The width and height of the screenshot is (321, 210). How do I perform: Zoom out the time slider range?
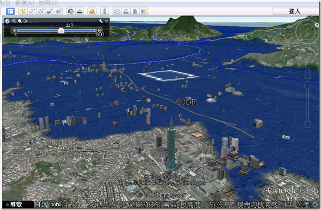(x=14, y=21)
